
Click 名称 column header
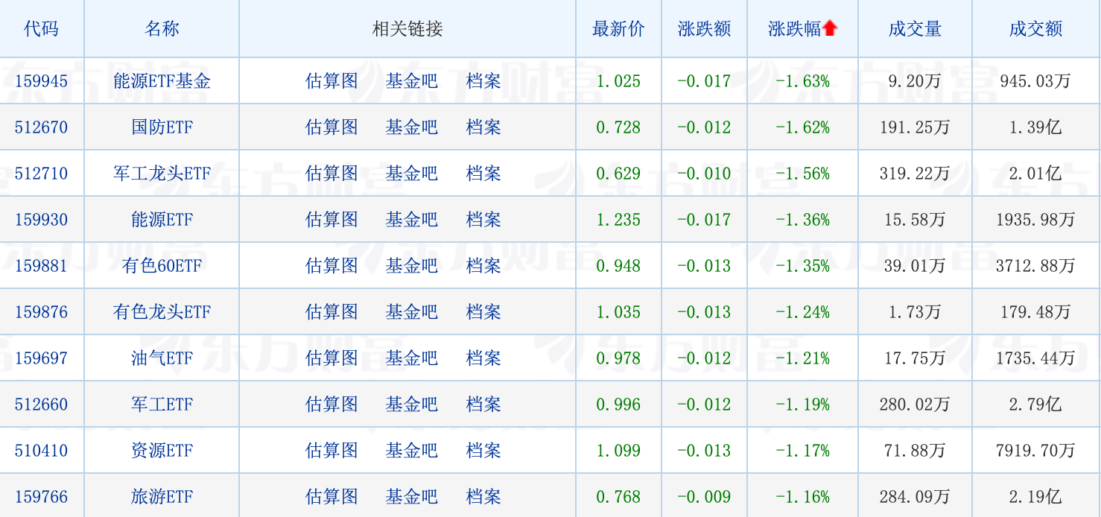(x=162, y=29)
